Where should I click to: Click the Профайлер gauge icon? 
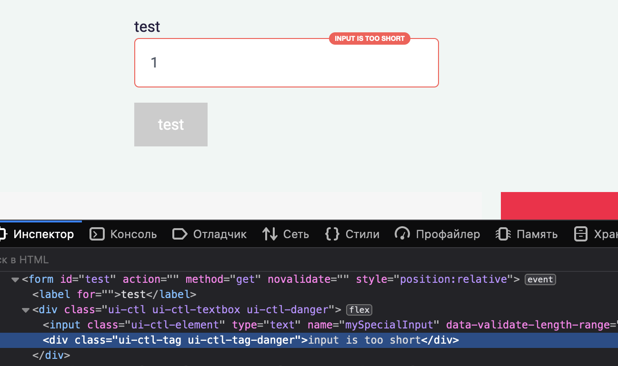[x=402, y=234]
